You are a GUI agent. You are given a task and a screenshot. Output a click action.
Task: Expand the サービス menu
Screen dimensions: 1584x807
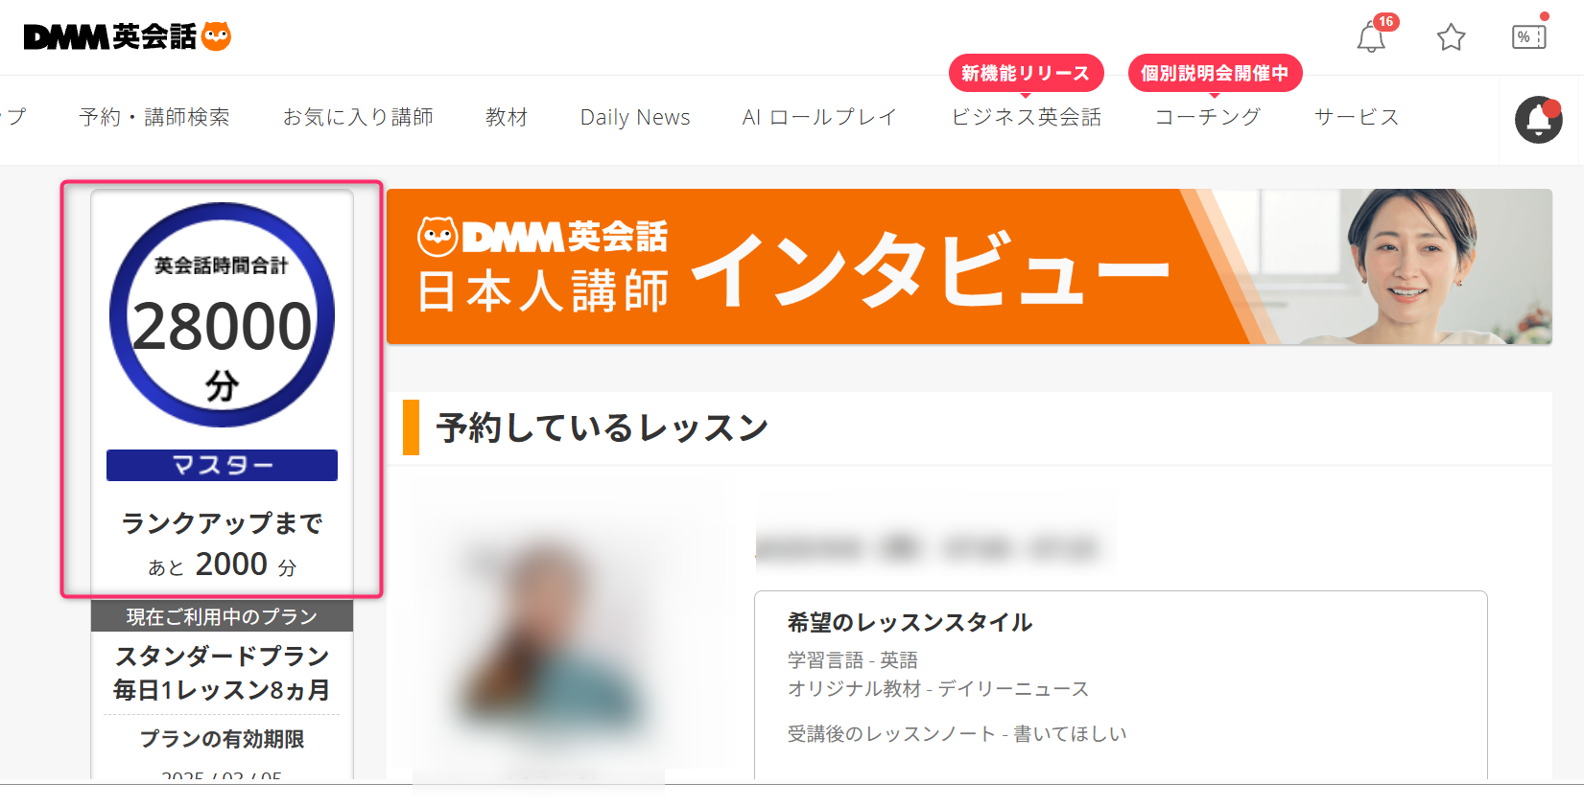pos(1357,117)
